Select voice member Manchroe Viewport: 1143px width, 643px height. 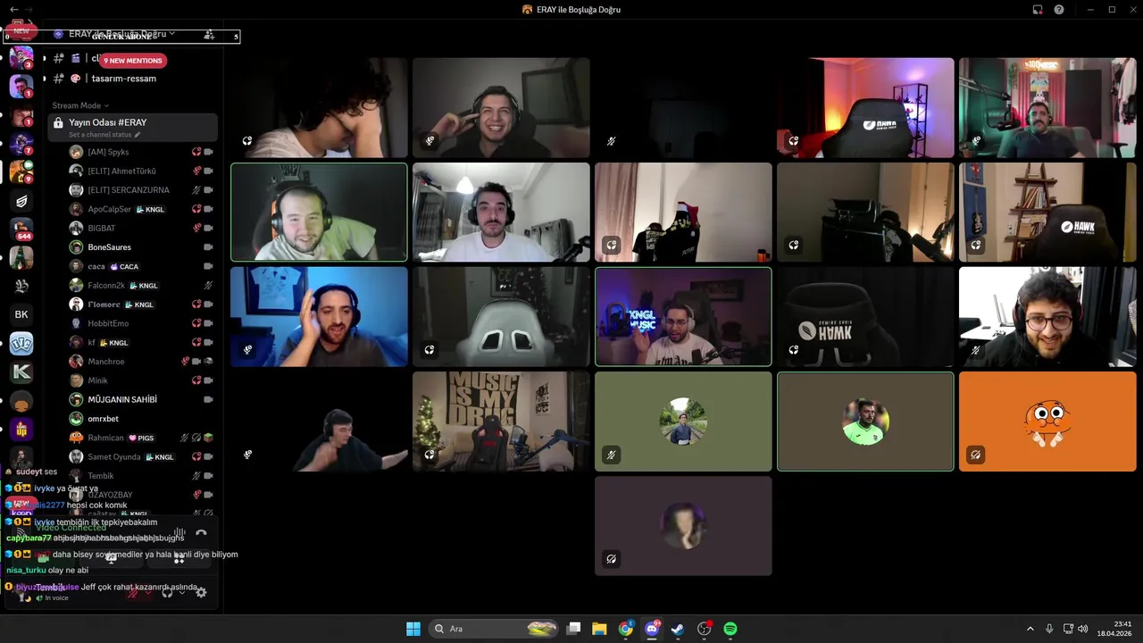click(141, 362)
